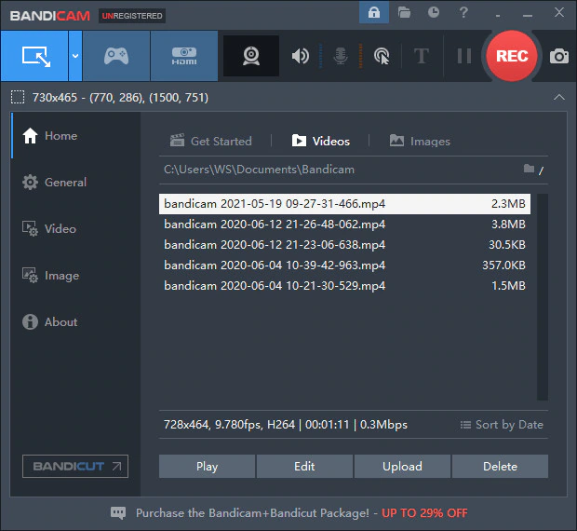Switch to the Images tab
Image resolution: width=577 pixels, height=531 pixels.
pyautogui.click(x=420, y=141)
